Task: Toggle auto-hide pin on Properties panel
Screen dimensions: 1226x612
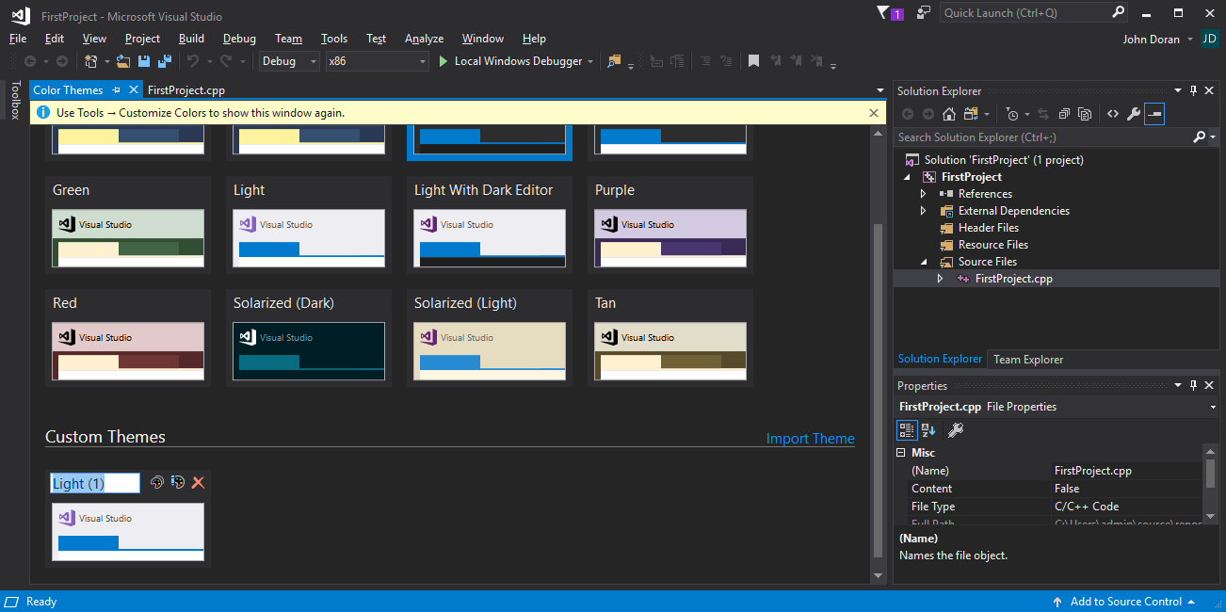Action: [x=1194, y=386]
